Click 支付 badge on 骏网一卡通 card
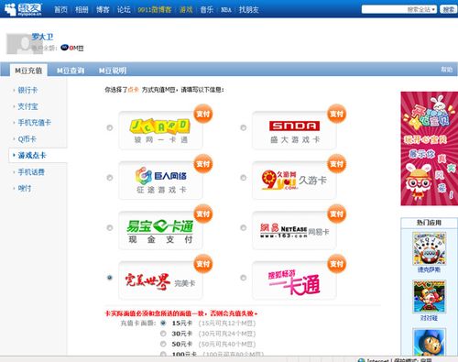The height and width of the screenshot is (362, 458). pyautogui.click(x=203, y=114)
